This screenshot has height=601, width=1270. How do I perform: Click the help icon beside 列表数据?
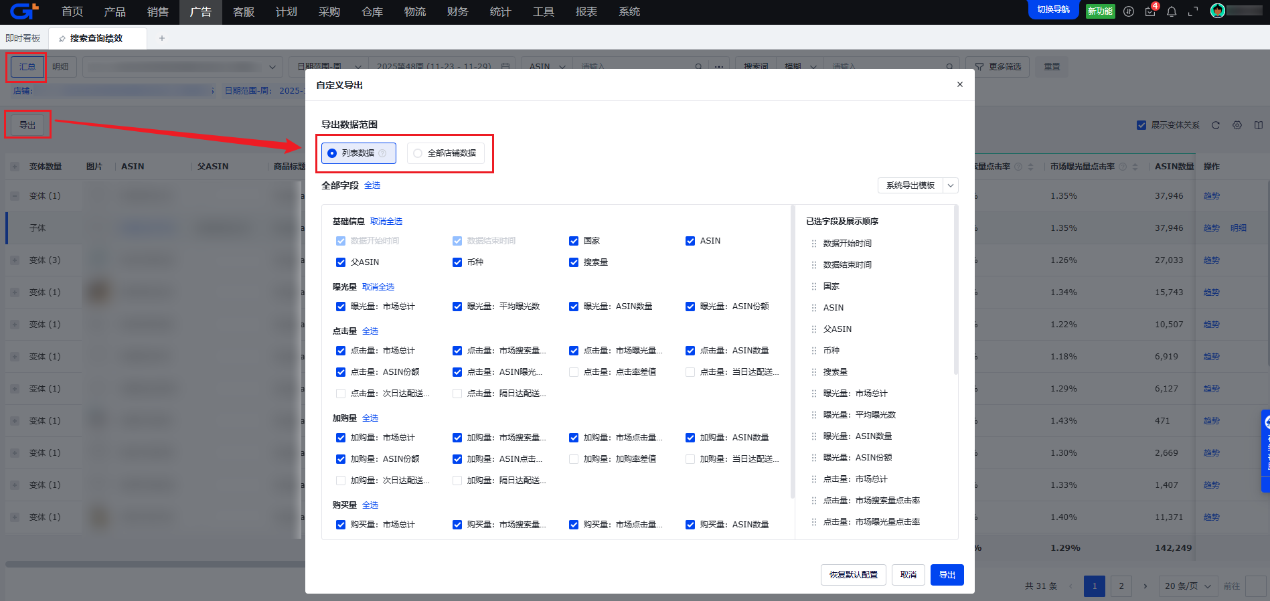(382, 153)
